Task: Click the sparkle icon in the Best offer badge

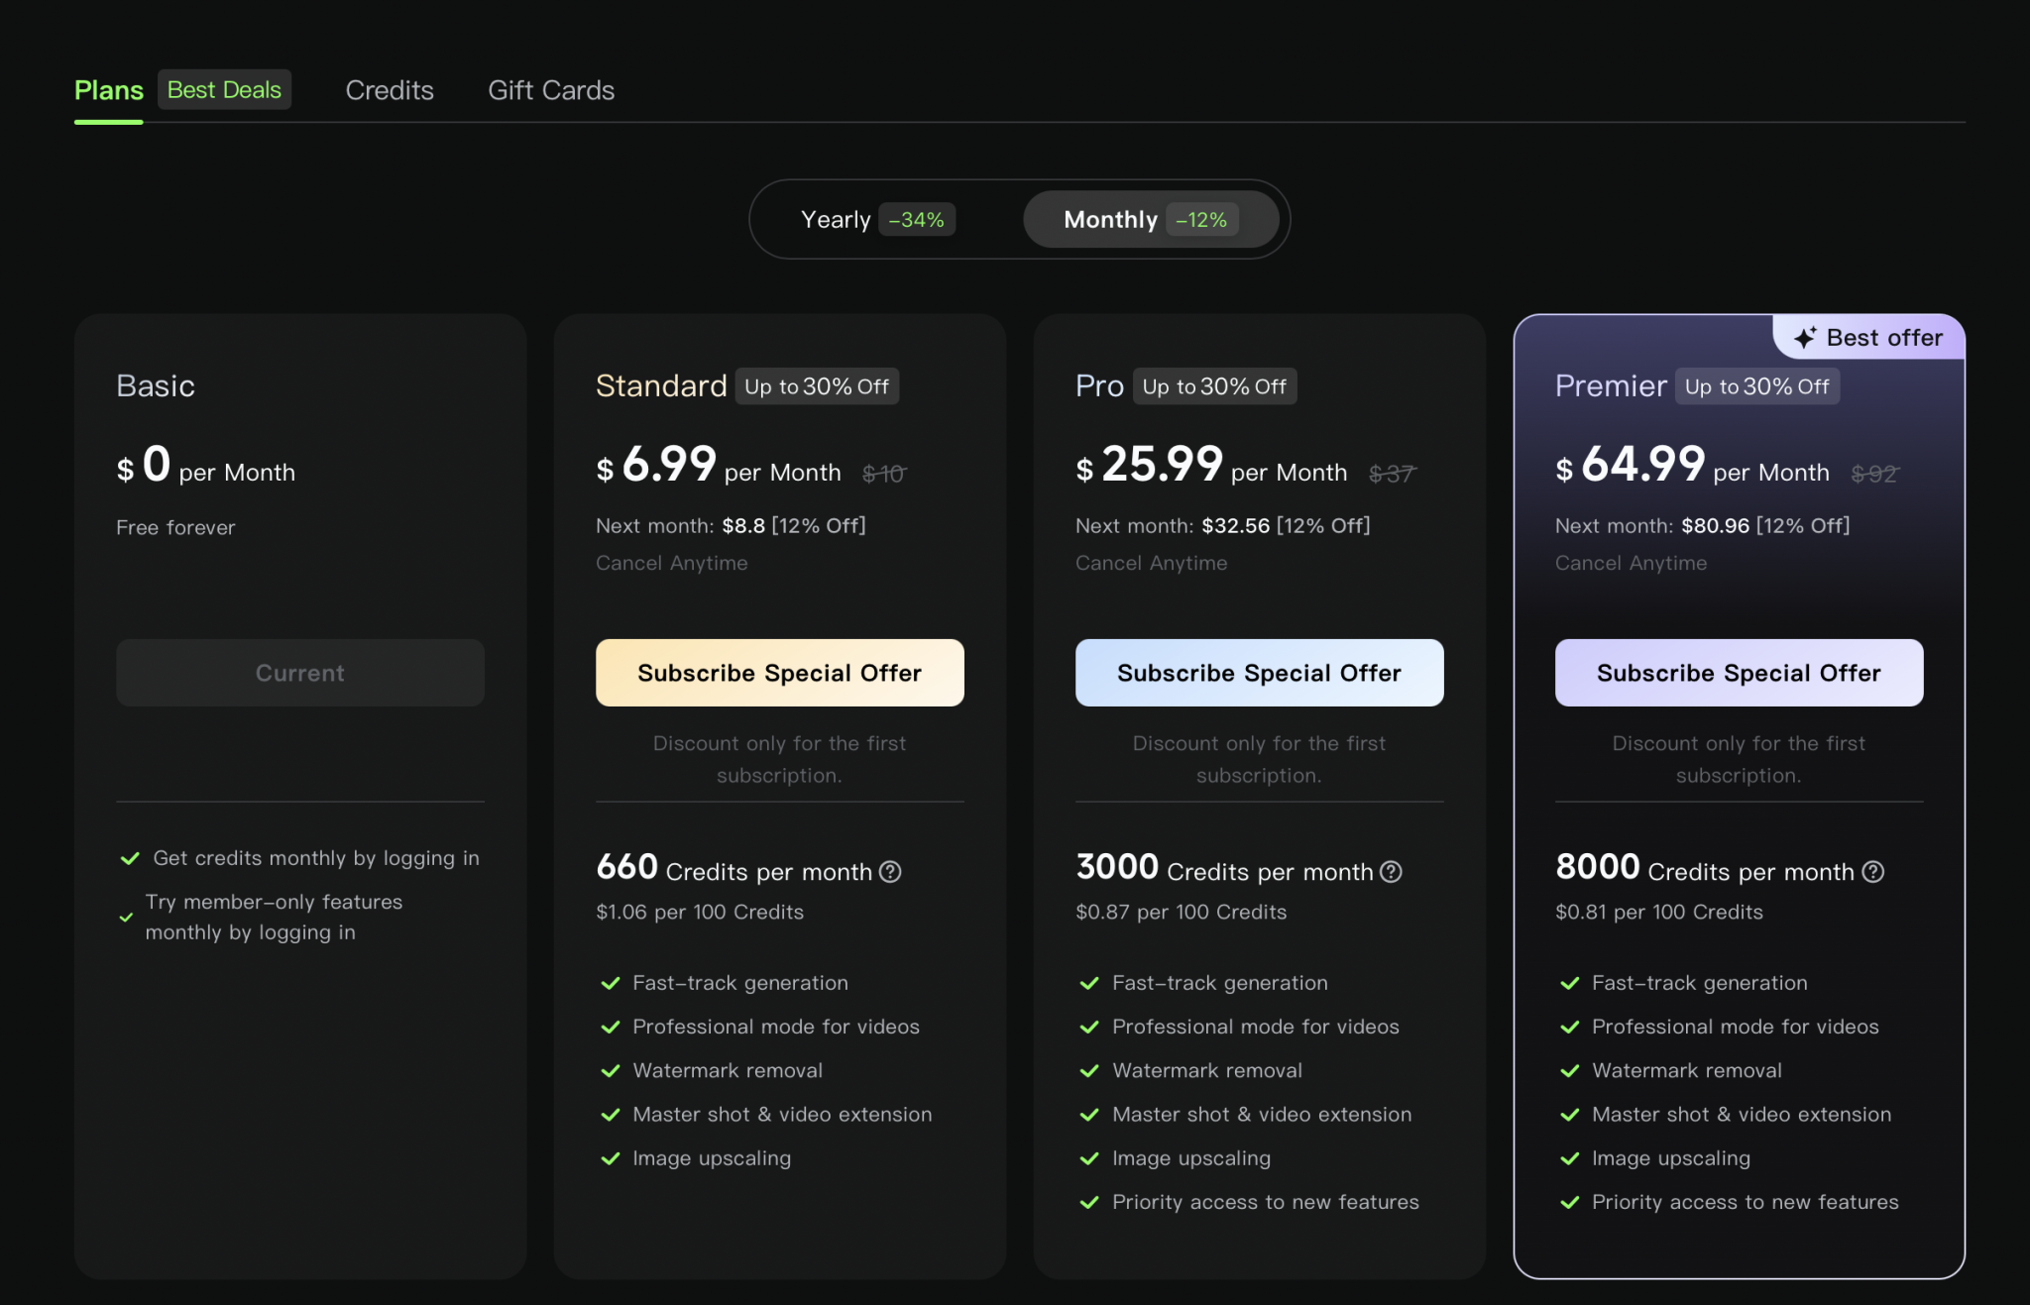Action: coord(1806,337)
